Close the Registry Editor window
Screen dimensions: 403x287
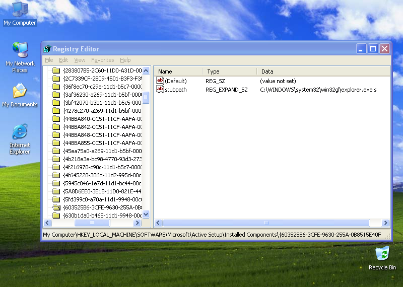[385, 48]
